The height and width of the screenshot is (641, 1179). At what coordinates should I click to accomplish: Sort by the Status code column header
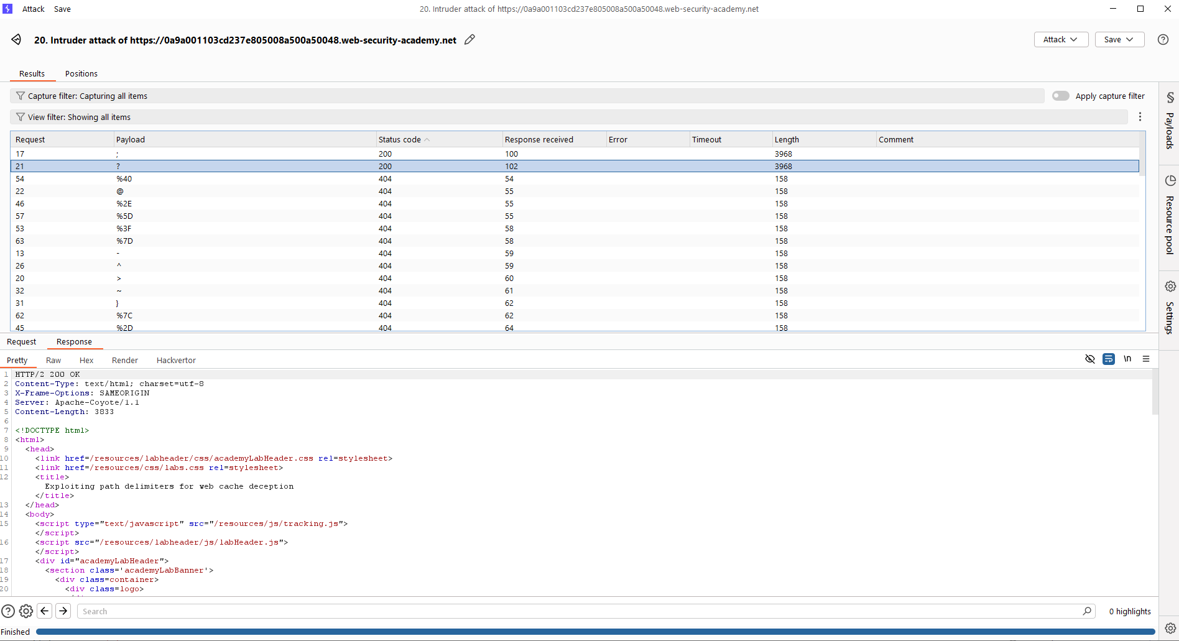pyautogui.click(x=400, y=140)
